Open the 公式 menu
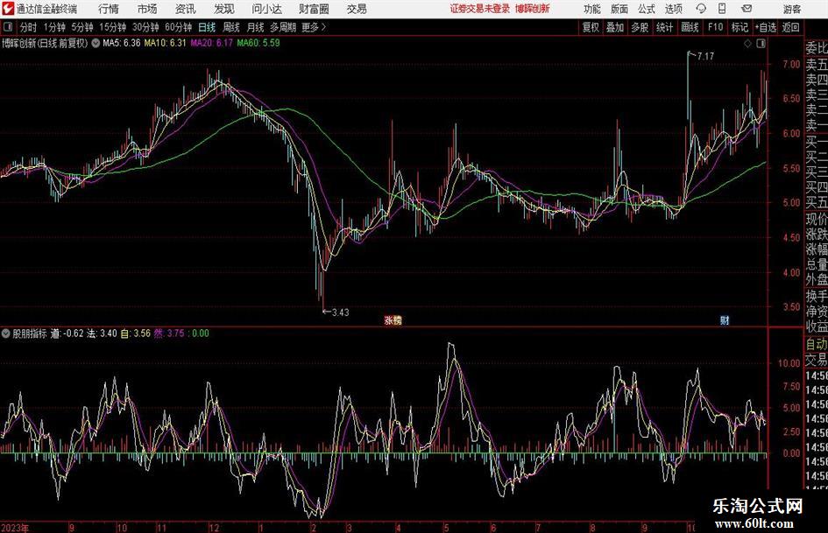The width and height of the screenshot is (828, 533). click(x=647, y=9)
